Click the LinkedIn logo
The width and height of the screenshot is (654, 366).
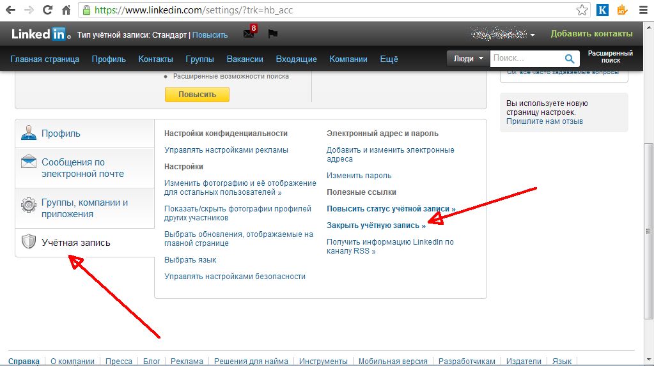pos(41,34)
